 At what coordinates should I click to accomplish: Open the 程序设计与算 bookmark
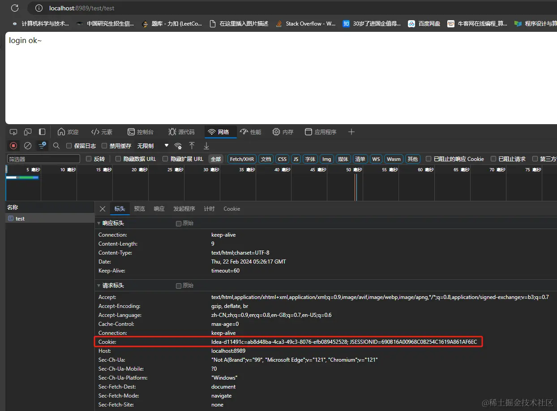(535, 24)
